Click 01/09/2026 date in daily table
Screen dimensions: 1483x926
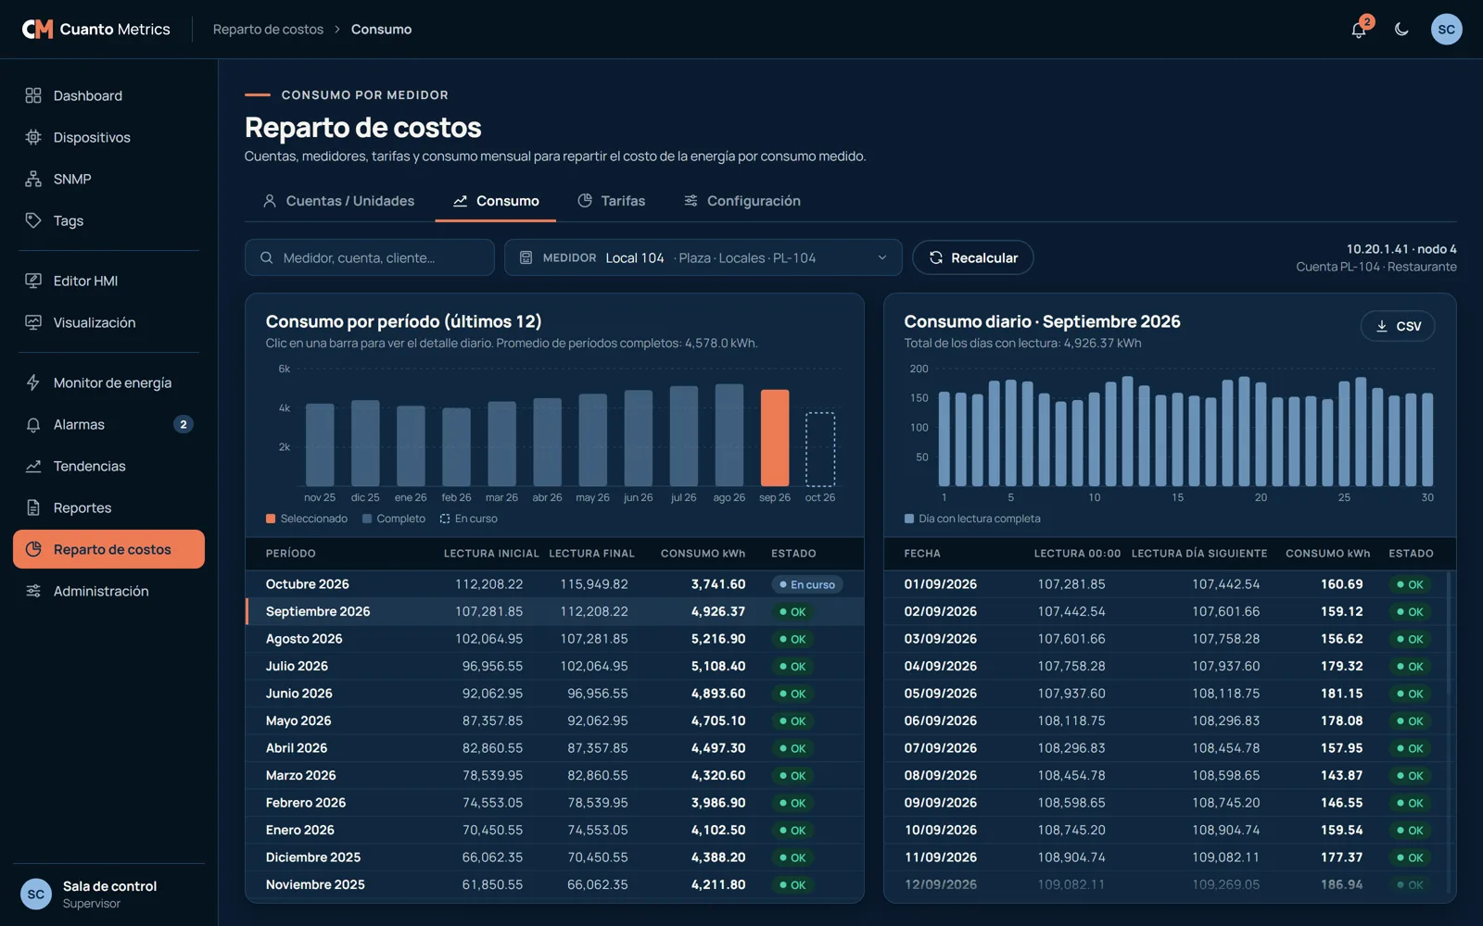tap(941, 584)
